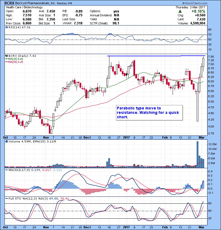This screenshot has height=230, width=221.
Task: Click the tallest volume spike bar
Action: [x=198, y=155]
